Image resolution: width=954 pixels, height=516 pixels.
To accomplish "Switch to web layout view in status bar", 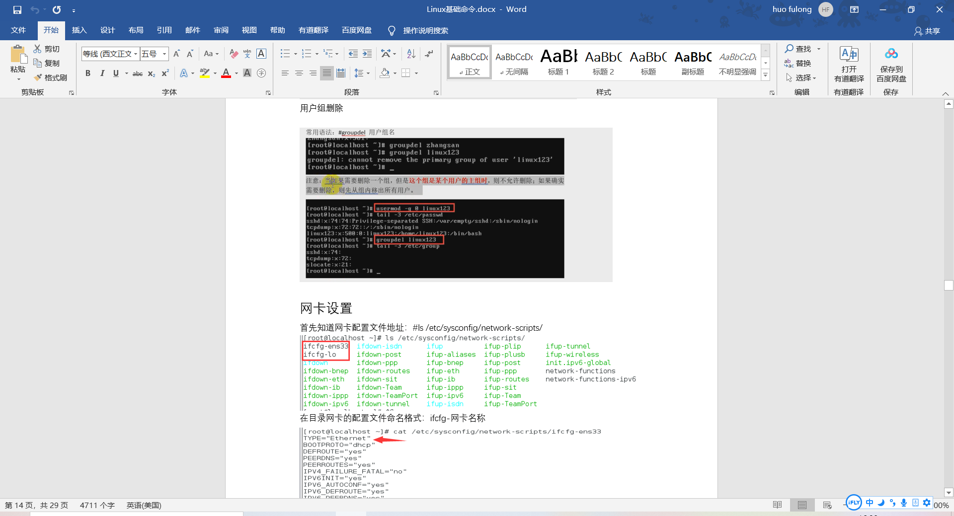I will pyautogui.click(x=827, y=505).
